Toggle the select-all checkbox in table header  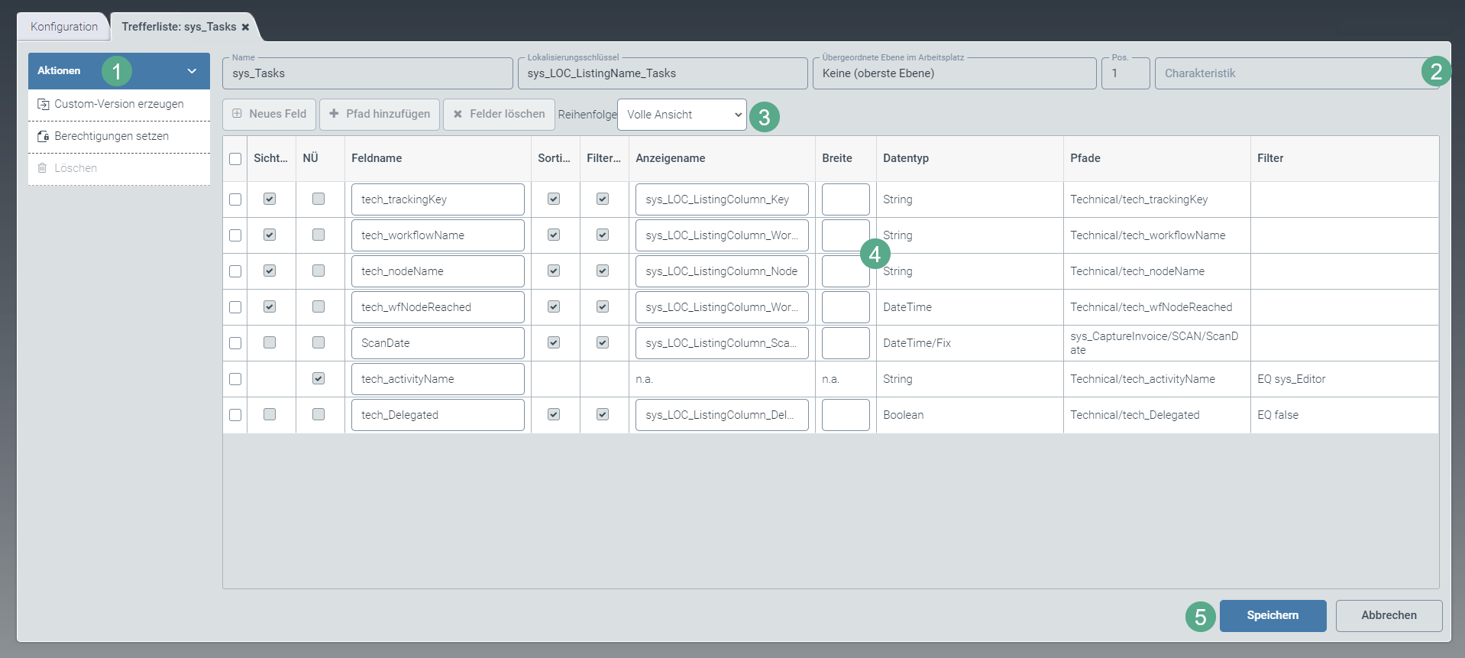pyautogui.click(x=235, y=159)
